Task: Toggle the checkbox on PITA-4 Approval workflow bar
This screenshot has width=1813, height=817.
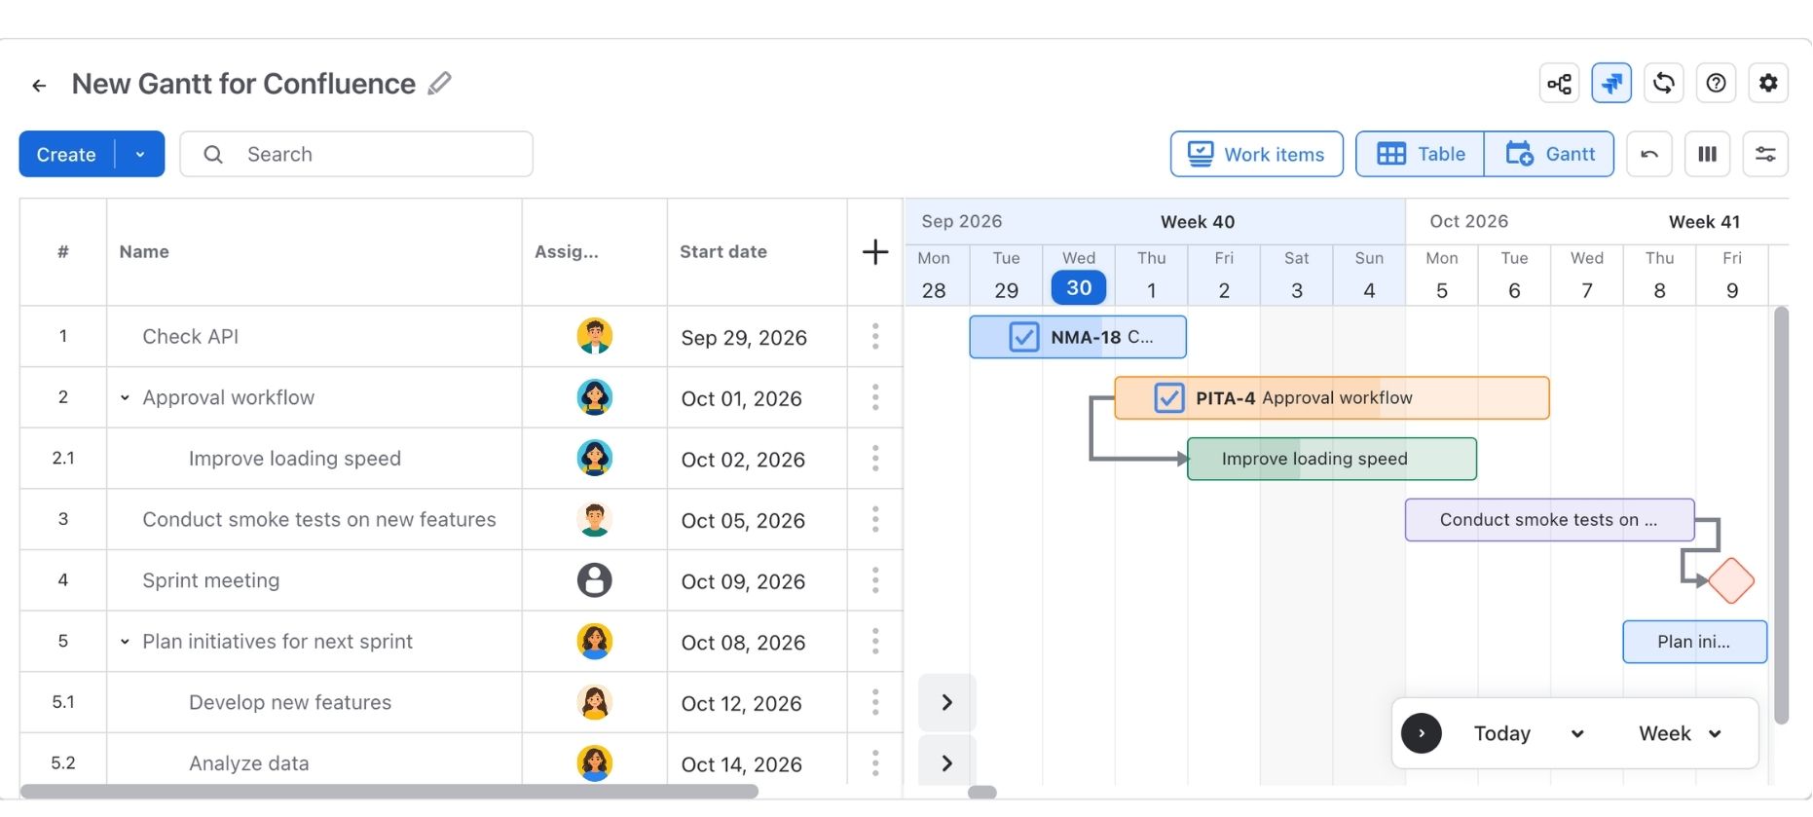Action: point(1168,397)
